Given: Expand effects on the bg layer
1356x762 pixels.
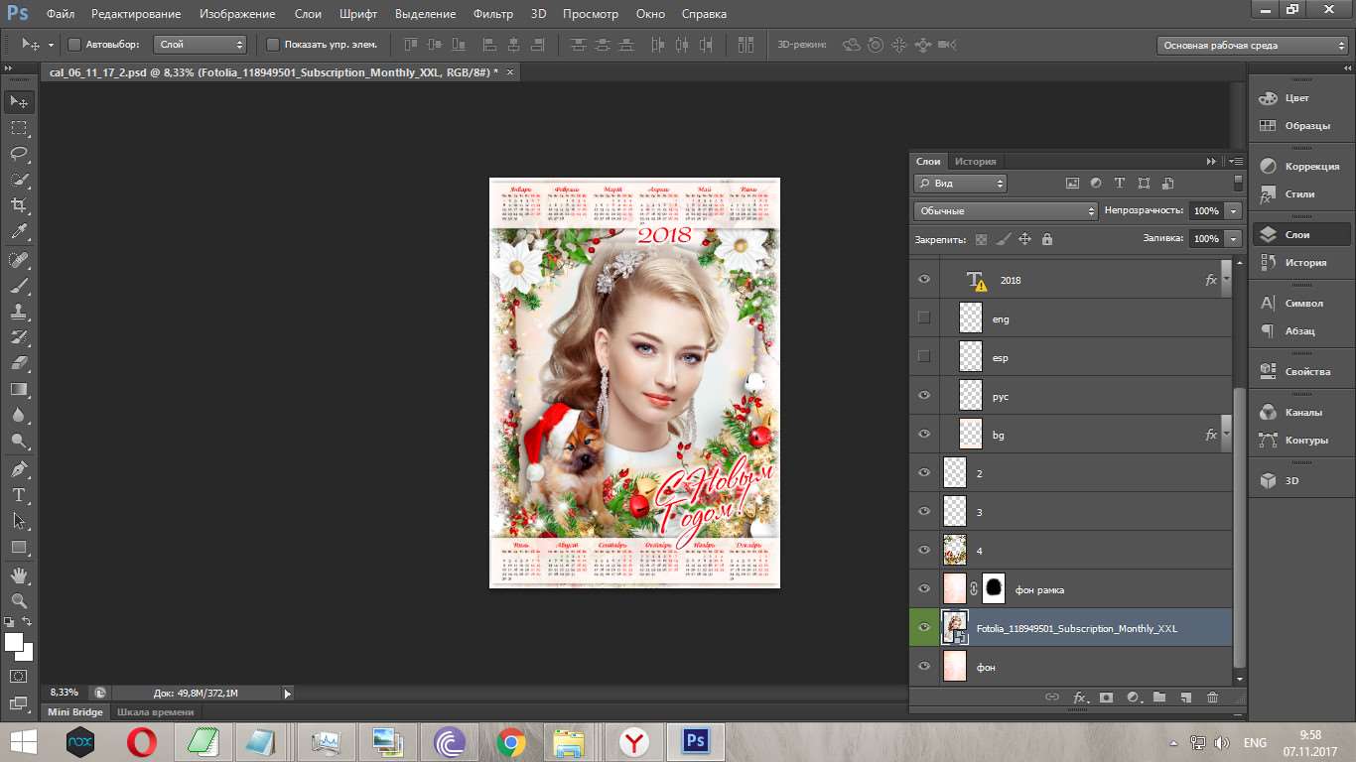Looking at the screenshot, I should click(1227, 435).
